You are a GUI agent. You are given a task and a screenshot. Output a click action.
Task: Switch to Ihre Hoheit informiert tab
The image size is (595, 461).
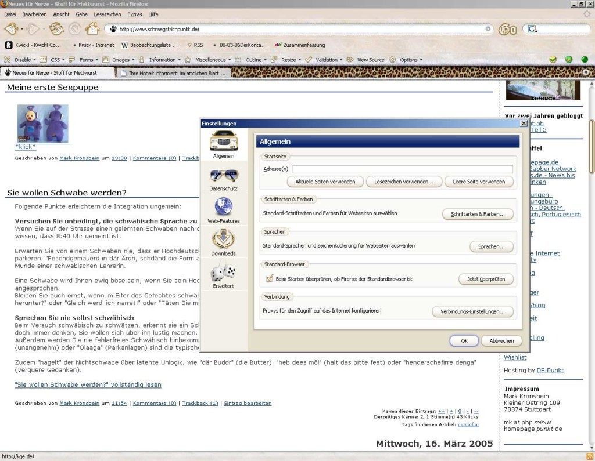(x=173, y=72)
